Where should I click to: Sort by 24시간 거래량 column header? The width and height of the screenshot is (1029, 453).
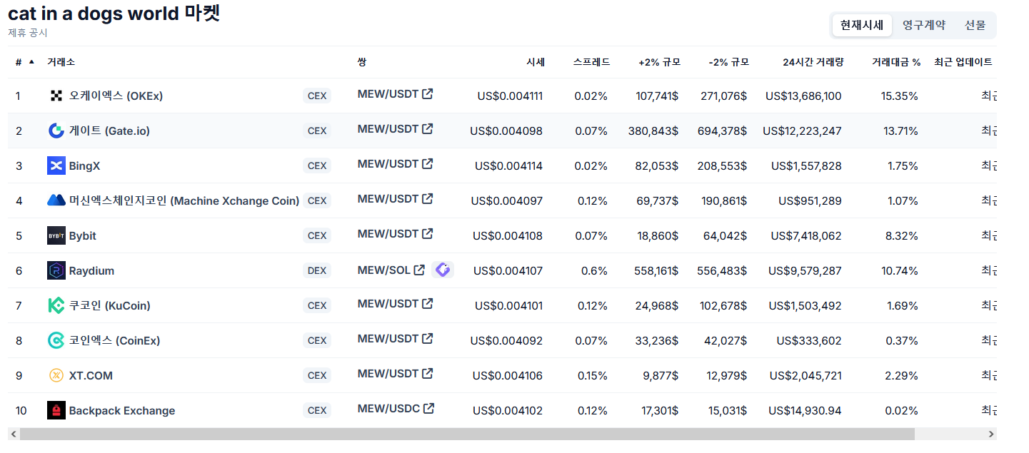coord(813,62)
